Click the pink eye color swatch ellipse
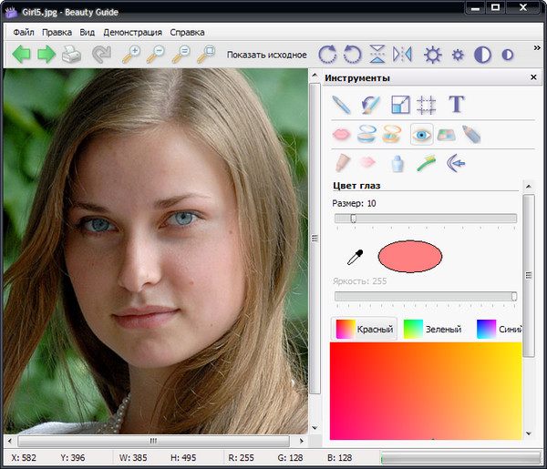The image size is (547, 469). [x=409, y=257]
